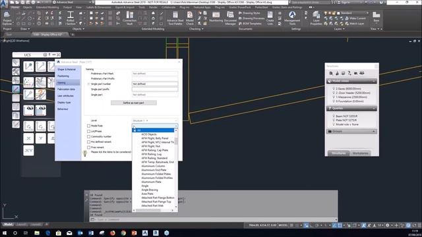Screen dimensions: 422x237
Task: Enable the Pre defined remark checkbox
Action: click(88, 142)
